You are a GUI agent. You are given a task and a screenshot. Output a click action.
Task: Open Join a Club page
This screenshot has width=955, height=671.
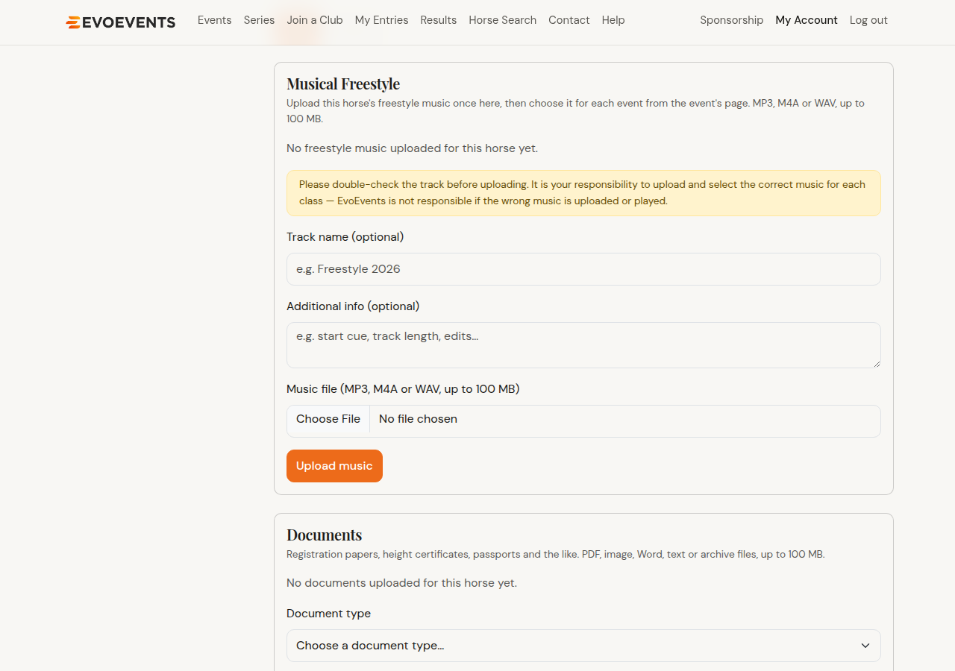coord(315,20)
